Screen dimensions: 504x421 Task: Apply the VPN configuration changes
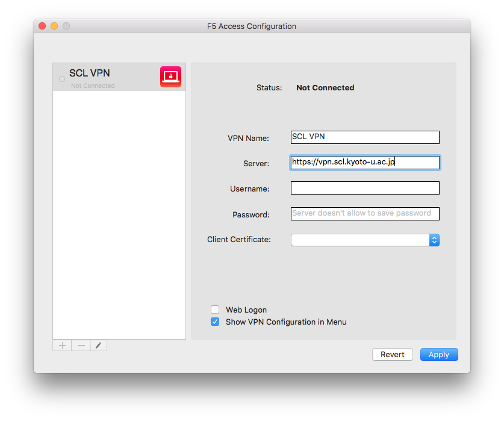[x=439, y=354]
